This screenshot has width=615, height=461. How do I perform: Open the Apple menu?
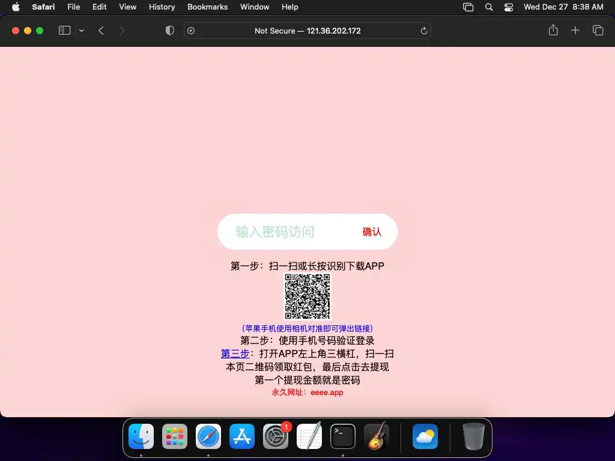(x=16, y=7)
